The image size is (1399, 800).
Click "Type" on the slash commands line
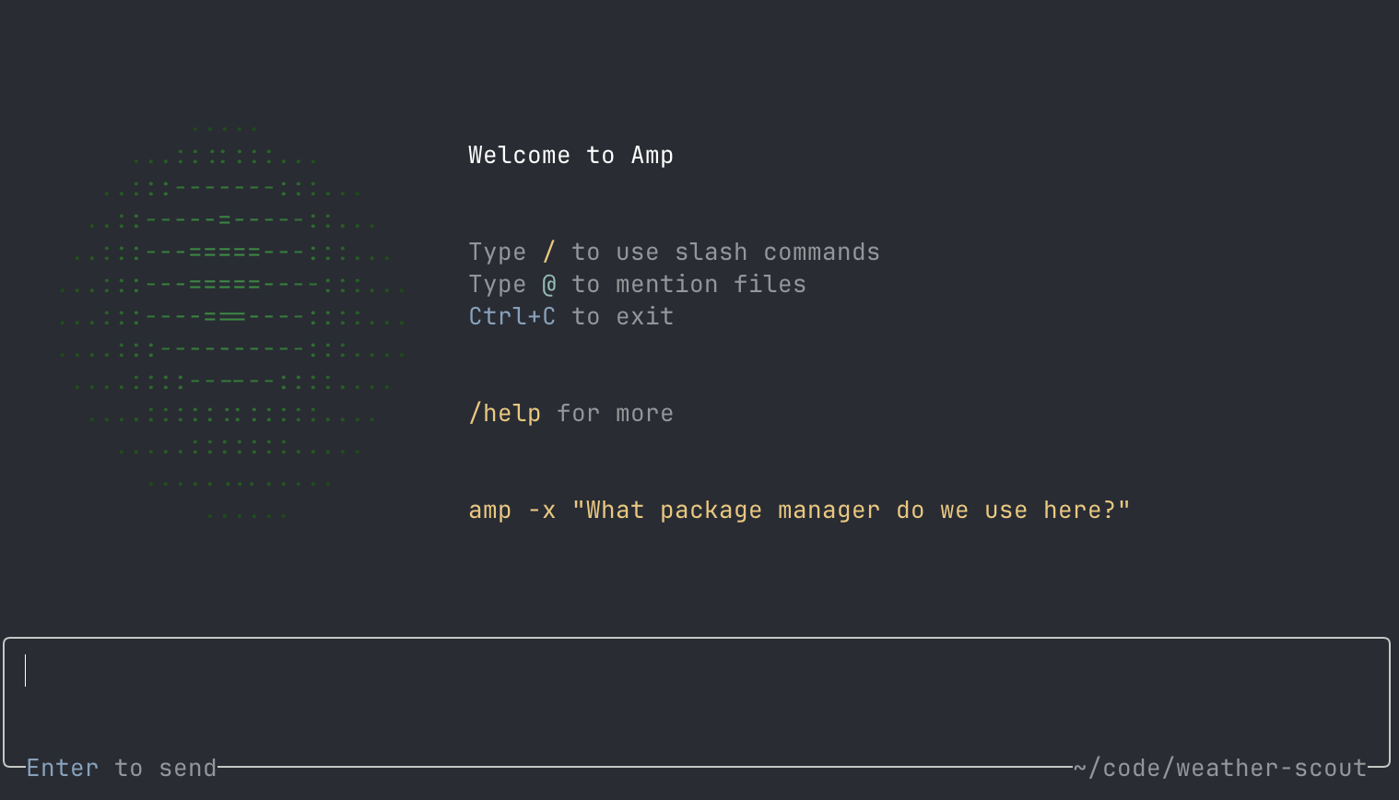(498, 253)
